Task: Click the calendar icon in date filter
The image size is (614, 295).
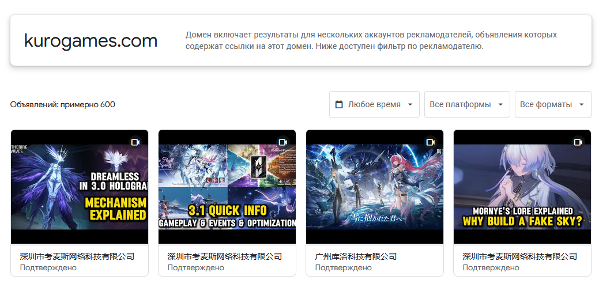Action: 339,104
